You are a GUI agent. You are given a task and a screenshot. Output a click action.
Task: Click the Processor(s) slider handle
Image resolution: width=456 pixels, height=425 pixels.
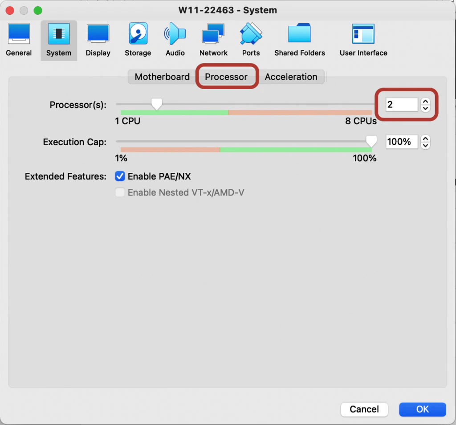157,104
